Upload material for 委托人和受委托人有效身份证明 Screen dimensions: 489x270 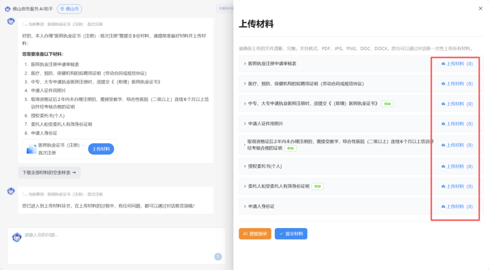[457, 186]
